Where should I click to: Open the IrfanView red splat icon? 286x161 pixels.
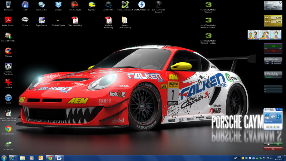pos(8,84)
